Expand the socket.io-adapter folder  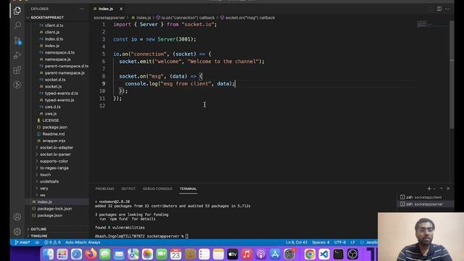pos(57,147)
